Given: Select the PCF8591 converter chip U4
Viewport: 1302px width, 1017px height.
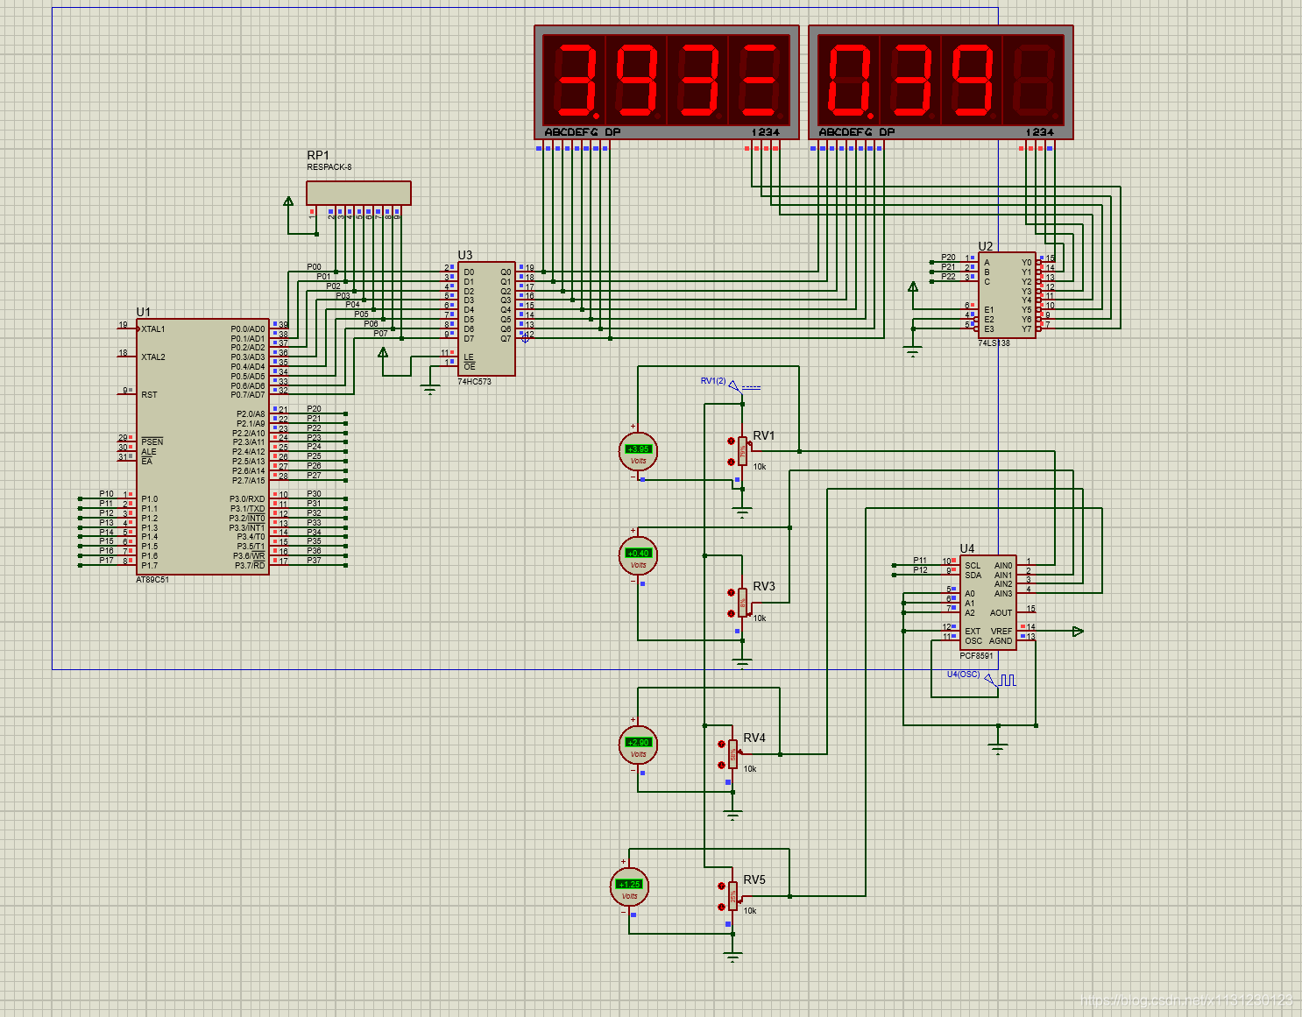Looking at the screenshot, I should (x=987, y=603).
